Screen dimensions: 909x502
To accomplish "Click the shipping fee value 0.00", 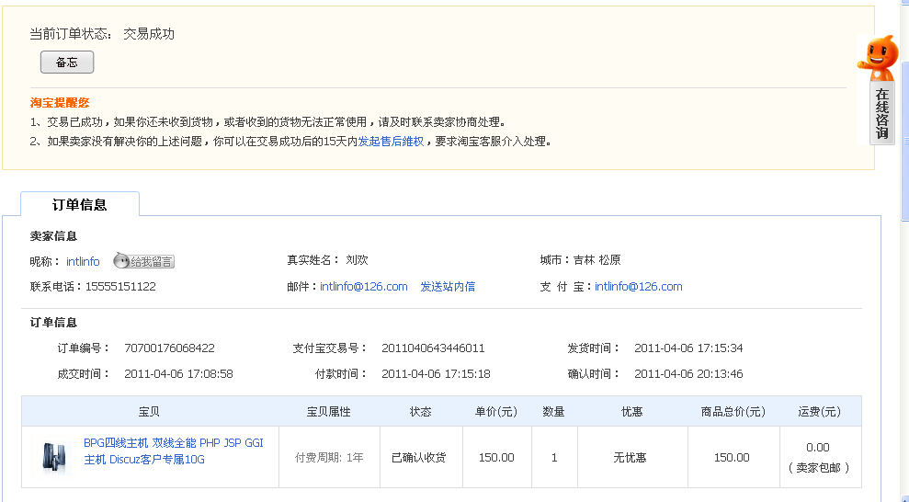I will click(x=817, y=447).
